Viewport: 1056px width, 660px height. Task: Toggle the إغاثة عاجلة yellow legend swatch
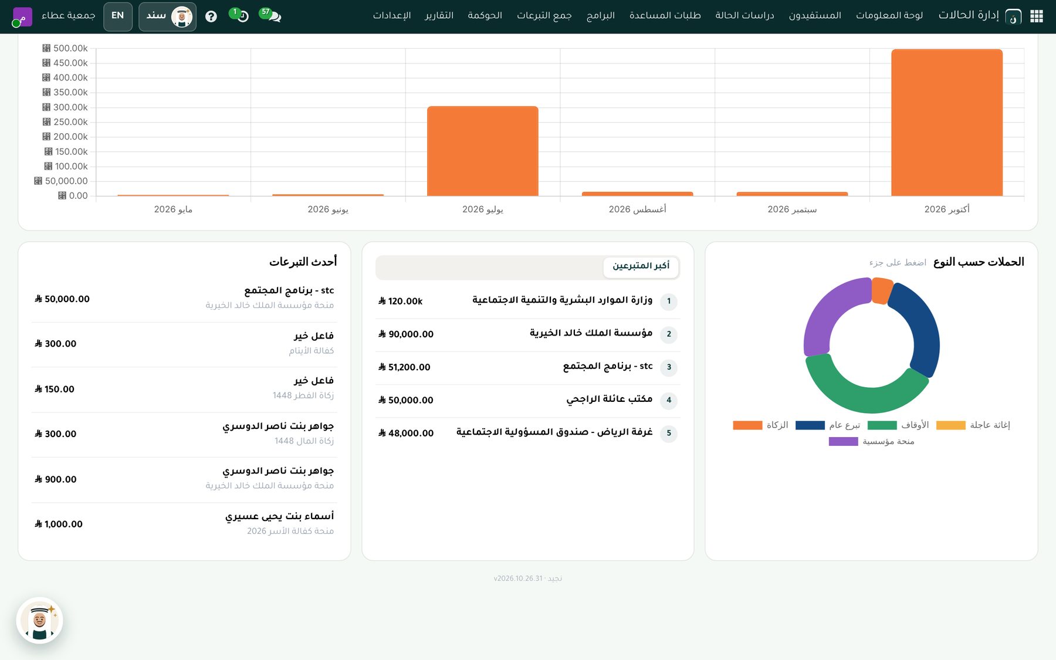click(950, 425)
